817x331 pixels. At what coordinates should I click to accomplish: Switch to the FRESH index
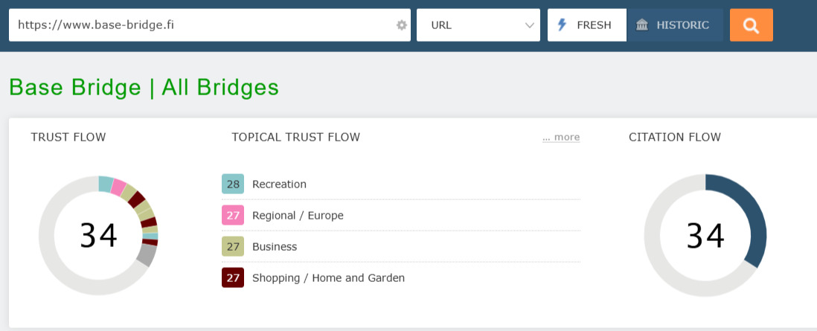click(x=587, y=25)
